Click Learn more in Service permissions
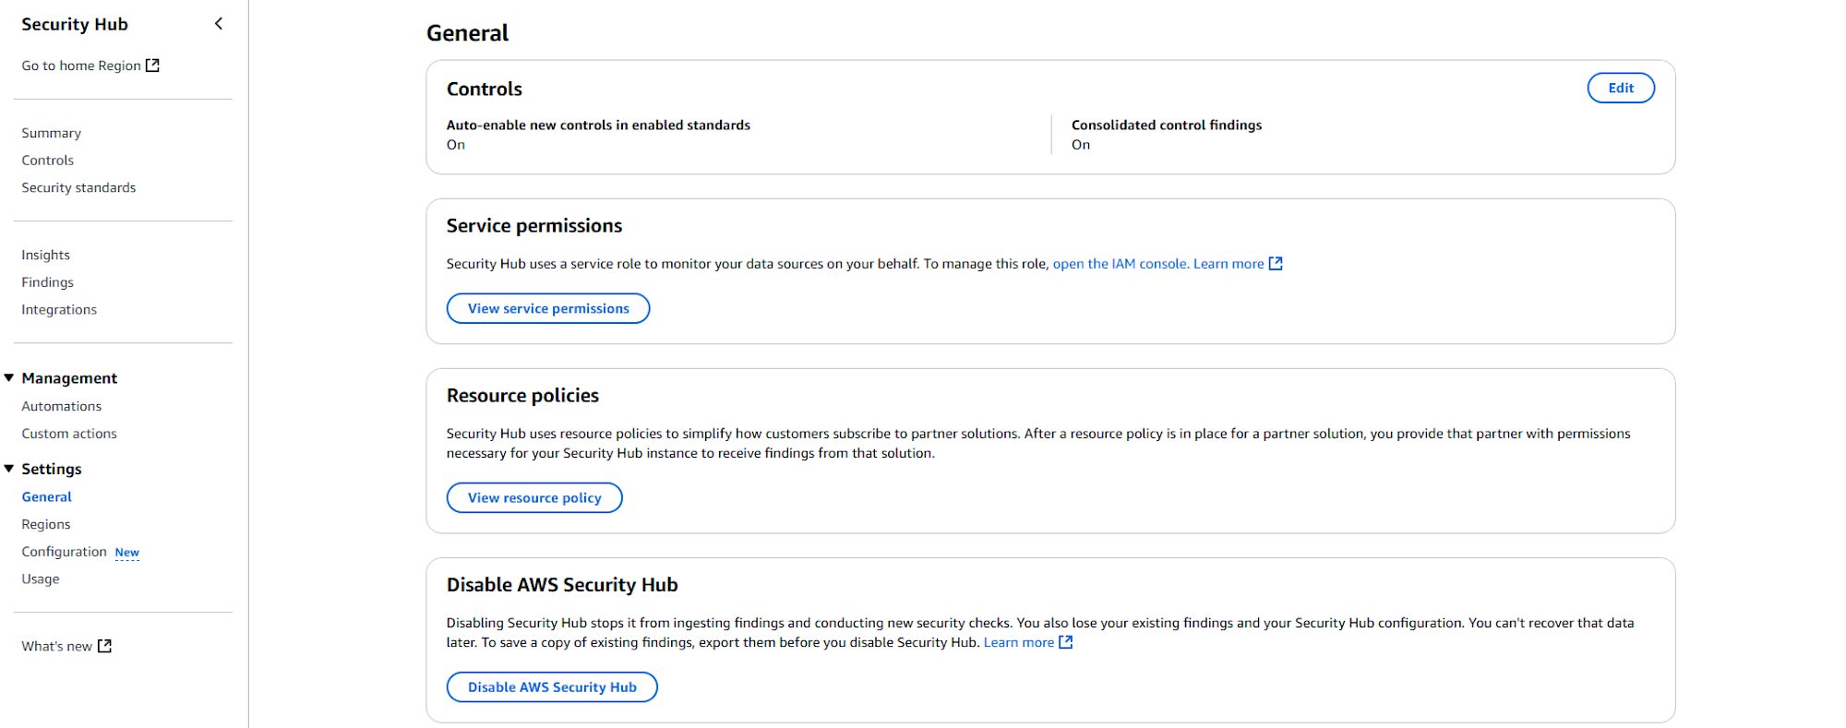The height and width of the screenshot is (728, 1846). 1229,264
